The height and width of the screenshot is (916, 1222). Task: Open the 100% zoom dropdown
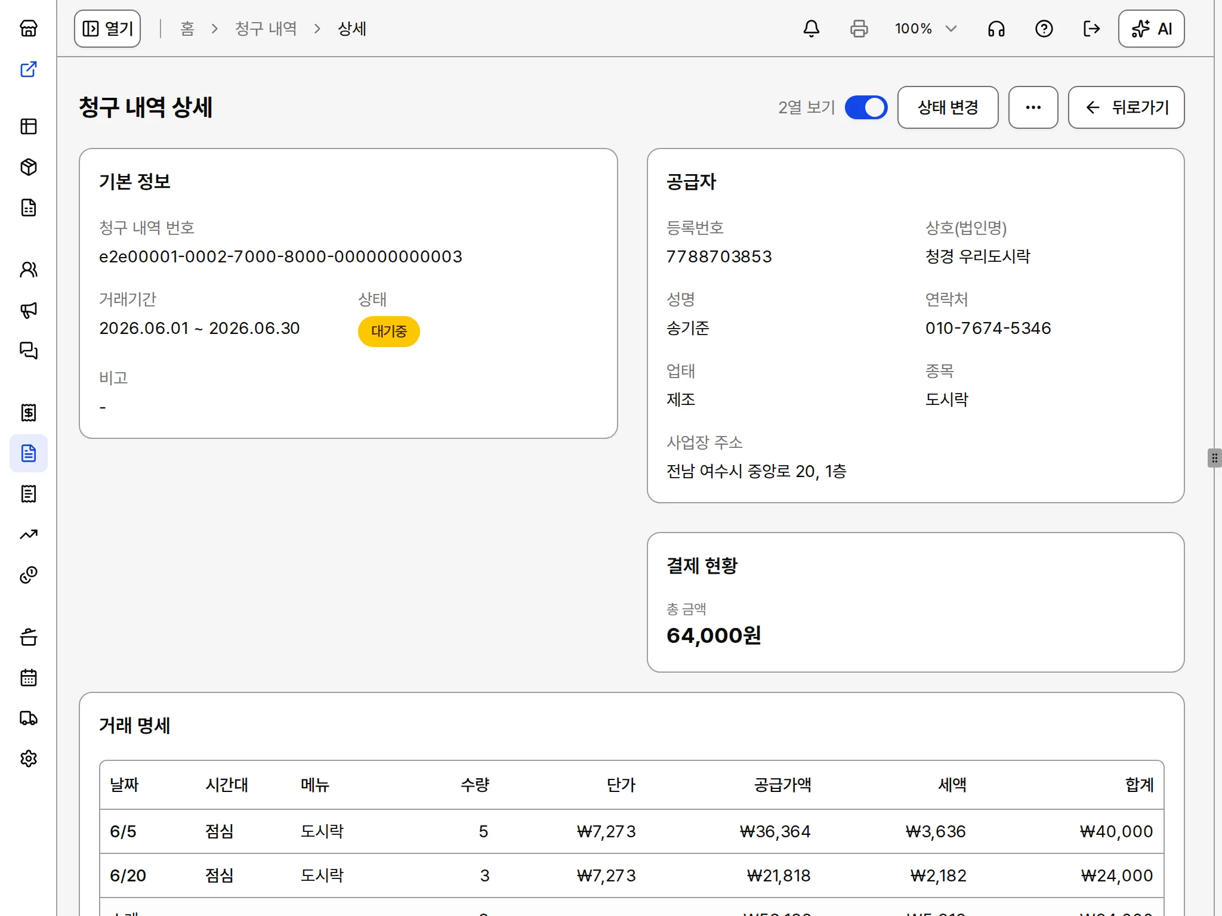(926, 29)
